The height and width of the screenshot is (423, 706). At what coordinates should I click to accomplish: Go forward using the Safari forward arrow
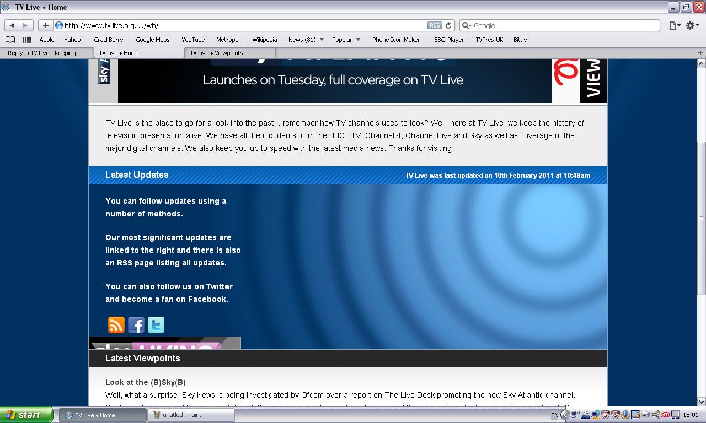point(26,25)
